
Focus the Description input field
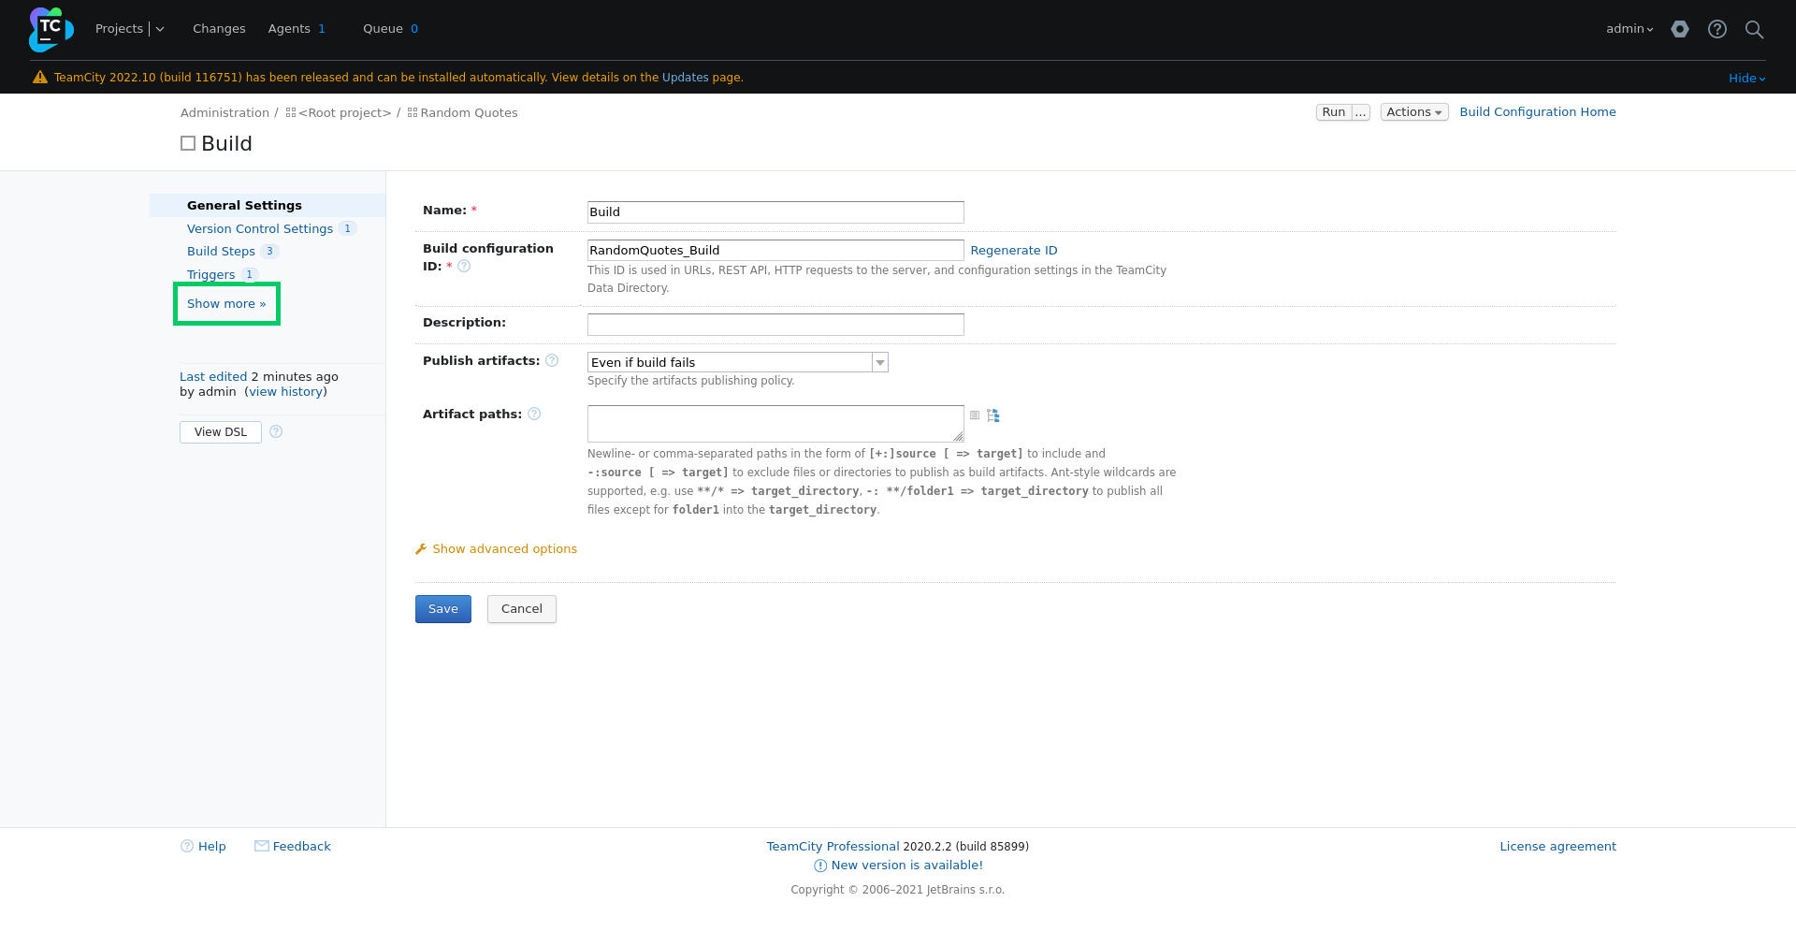(x=775, y=325)
